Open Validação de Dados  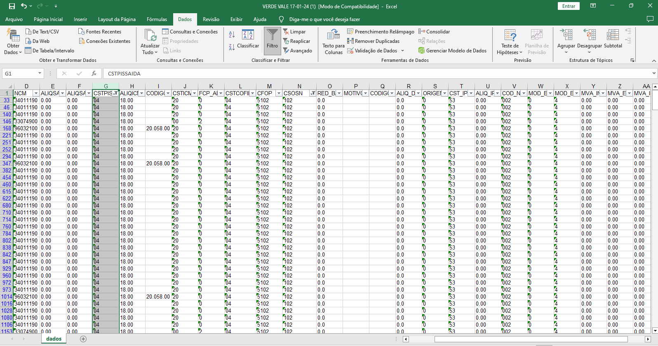point(372,51)
